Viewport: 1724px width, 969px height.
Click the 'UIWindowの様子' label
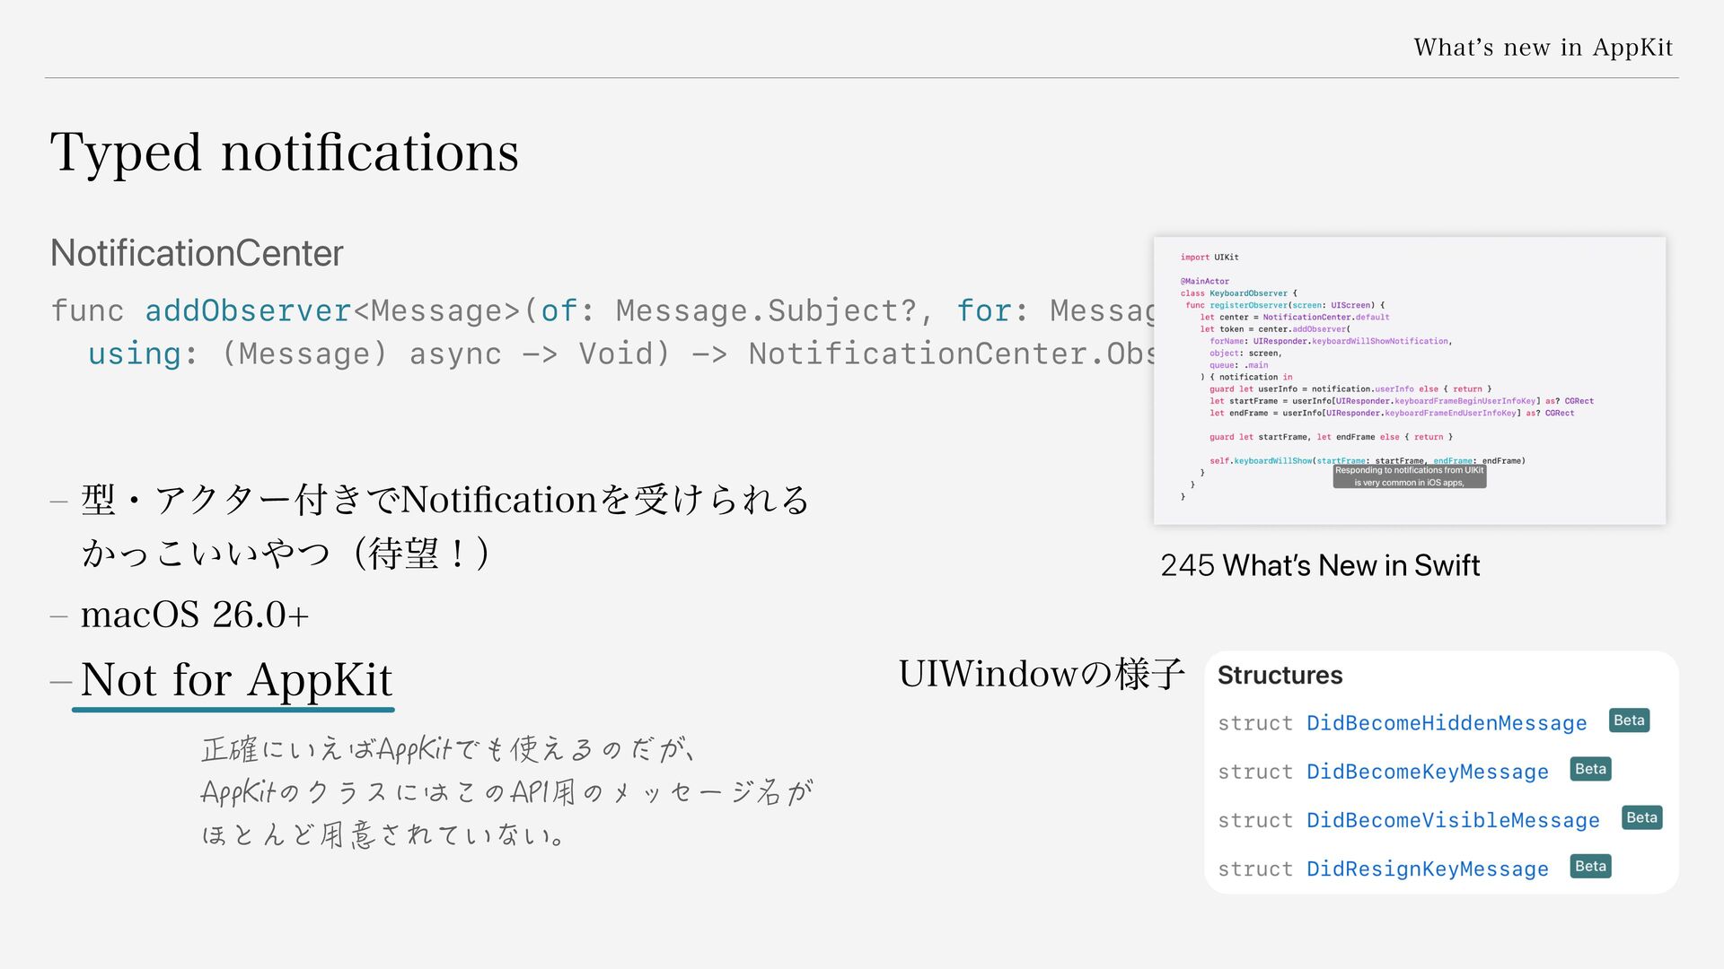point(1042,673)
